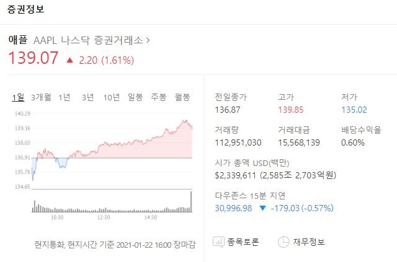Switch to the 10년 chart view
Viewport: 397px width, 262px height.
(x=112, y=97)
